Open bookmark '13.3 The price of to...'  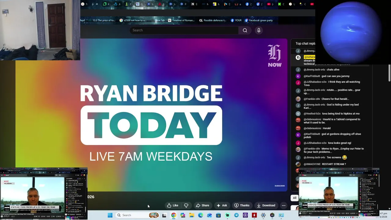(x=102, y=20)
